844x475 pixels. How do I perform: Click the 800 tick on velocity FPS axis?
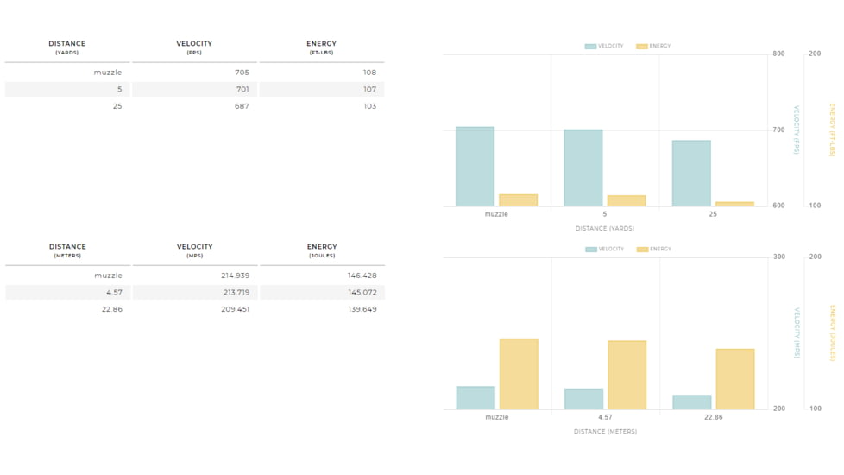778,54
